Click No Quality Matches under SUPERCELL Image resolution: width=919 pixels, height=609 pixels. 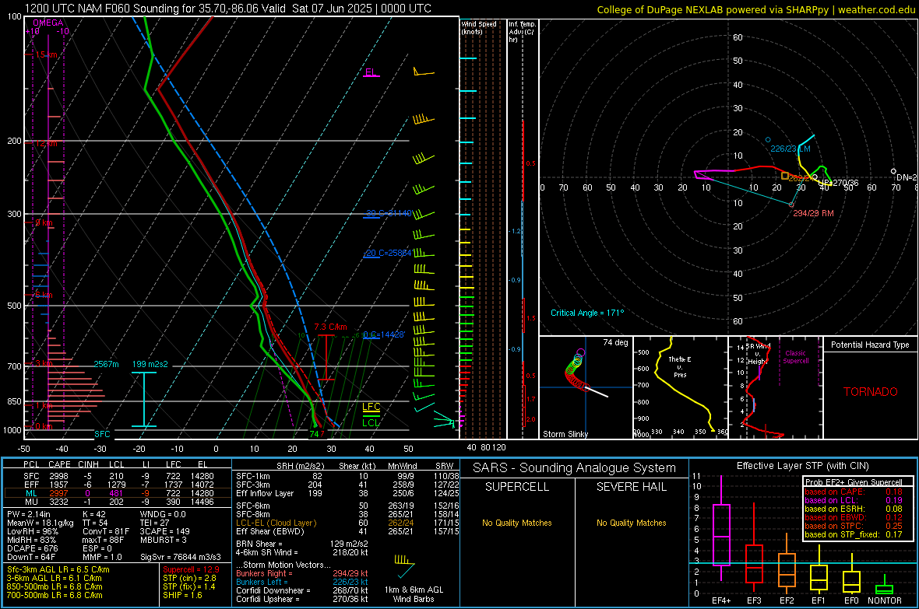517,523
